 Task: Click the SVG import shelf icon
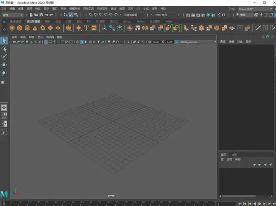(94, 28)
